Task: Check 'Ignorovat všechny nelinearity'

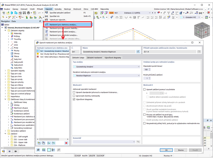Action: (74, 96)
